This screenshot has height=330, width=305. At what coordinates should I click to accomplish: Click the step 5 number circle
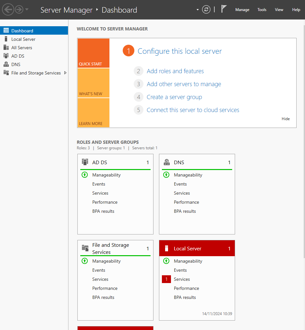point(138,110)
